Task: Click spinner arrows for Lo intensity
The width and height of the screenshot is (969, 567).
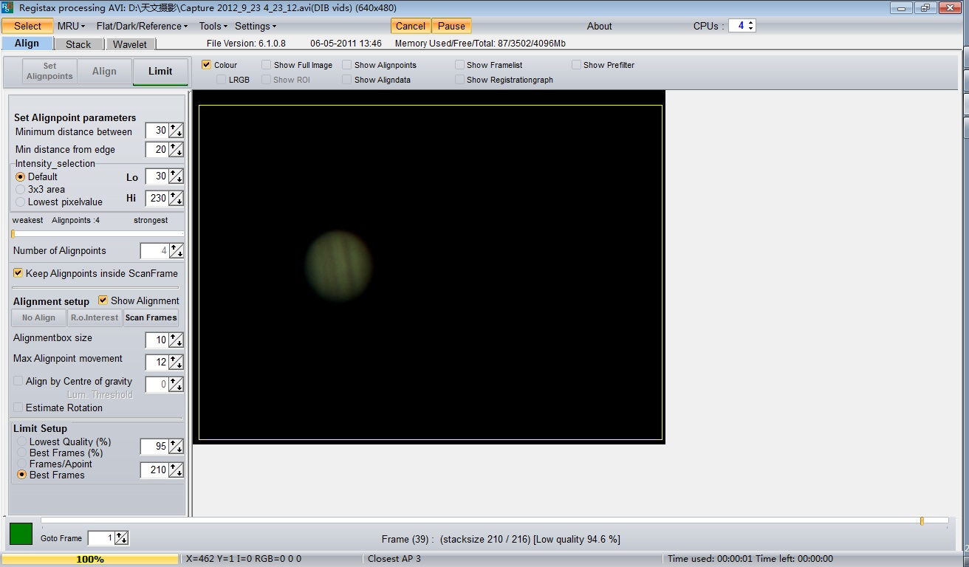Action: 176,176
